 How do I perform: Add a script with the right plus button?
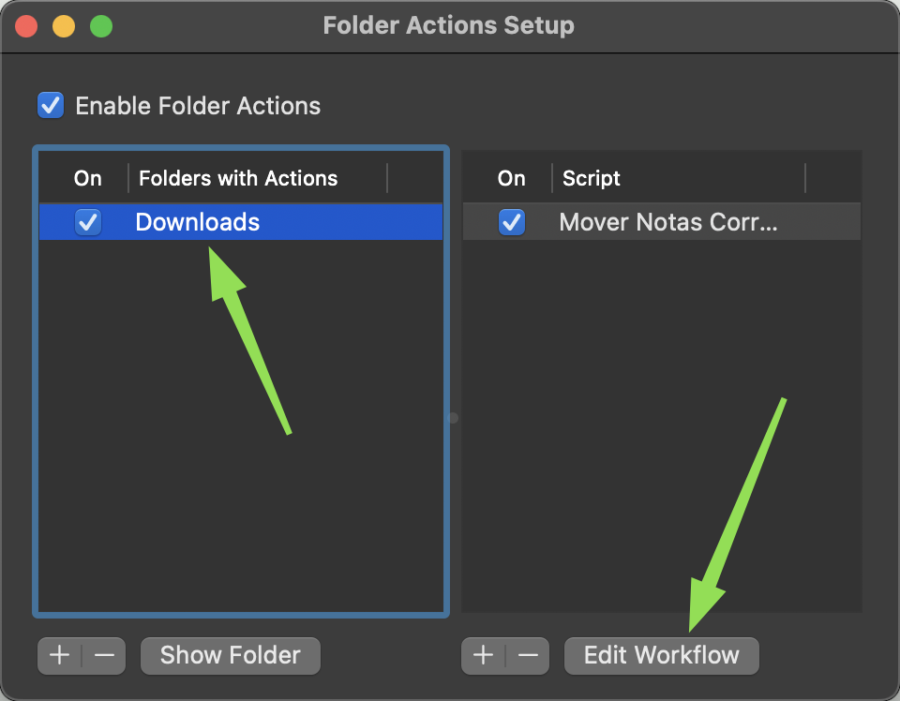[484, 655]
